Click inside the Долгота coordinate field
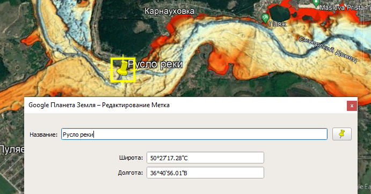The width and height of the screenshot is (371, 194). tap(205, 173)
